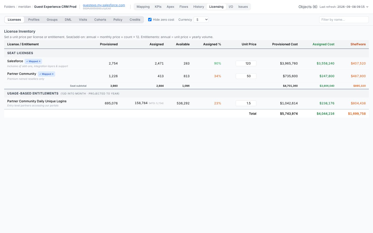Image resolution: width=373 pixels, height=233 pixels.
Task: Open the Mapped badge beside Salesforce
Action: [x=33, y=61]
